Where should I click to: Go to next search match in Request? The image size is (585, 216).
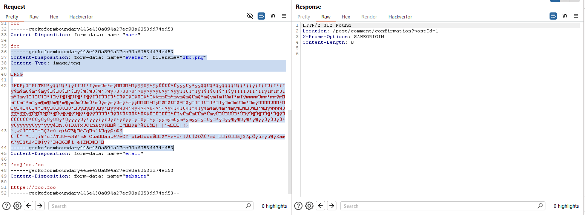tap(40, 206)
